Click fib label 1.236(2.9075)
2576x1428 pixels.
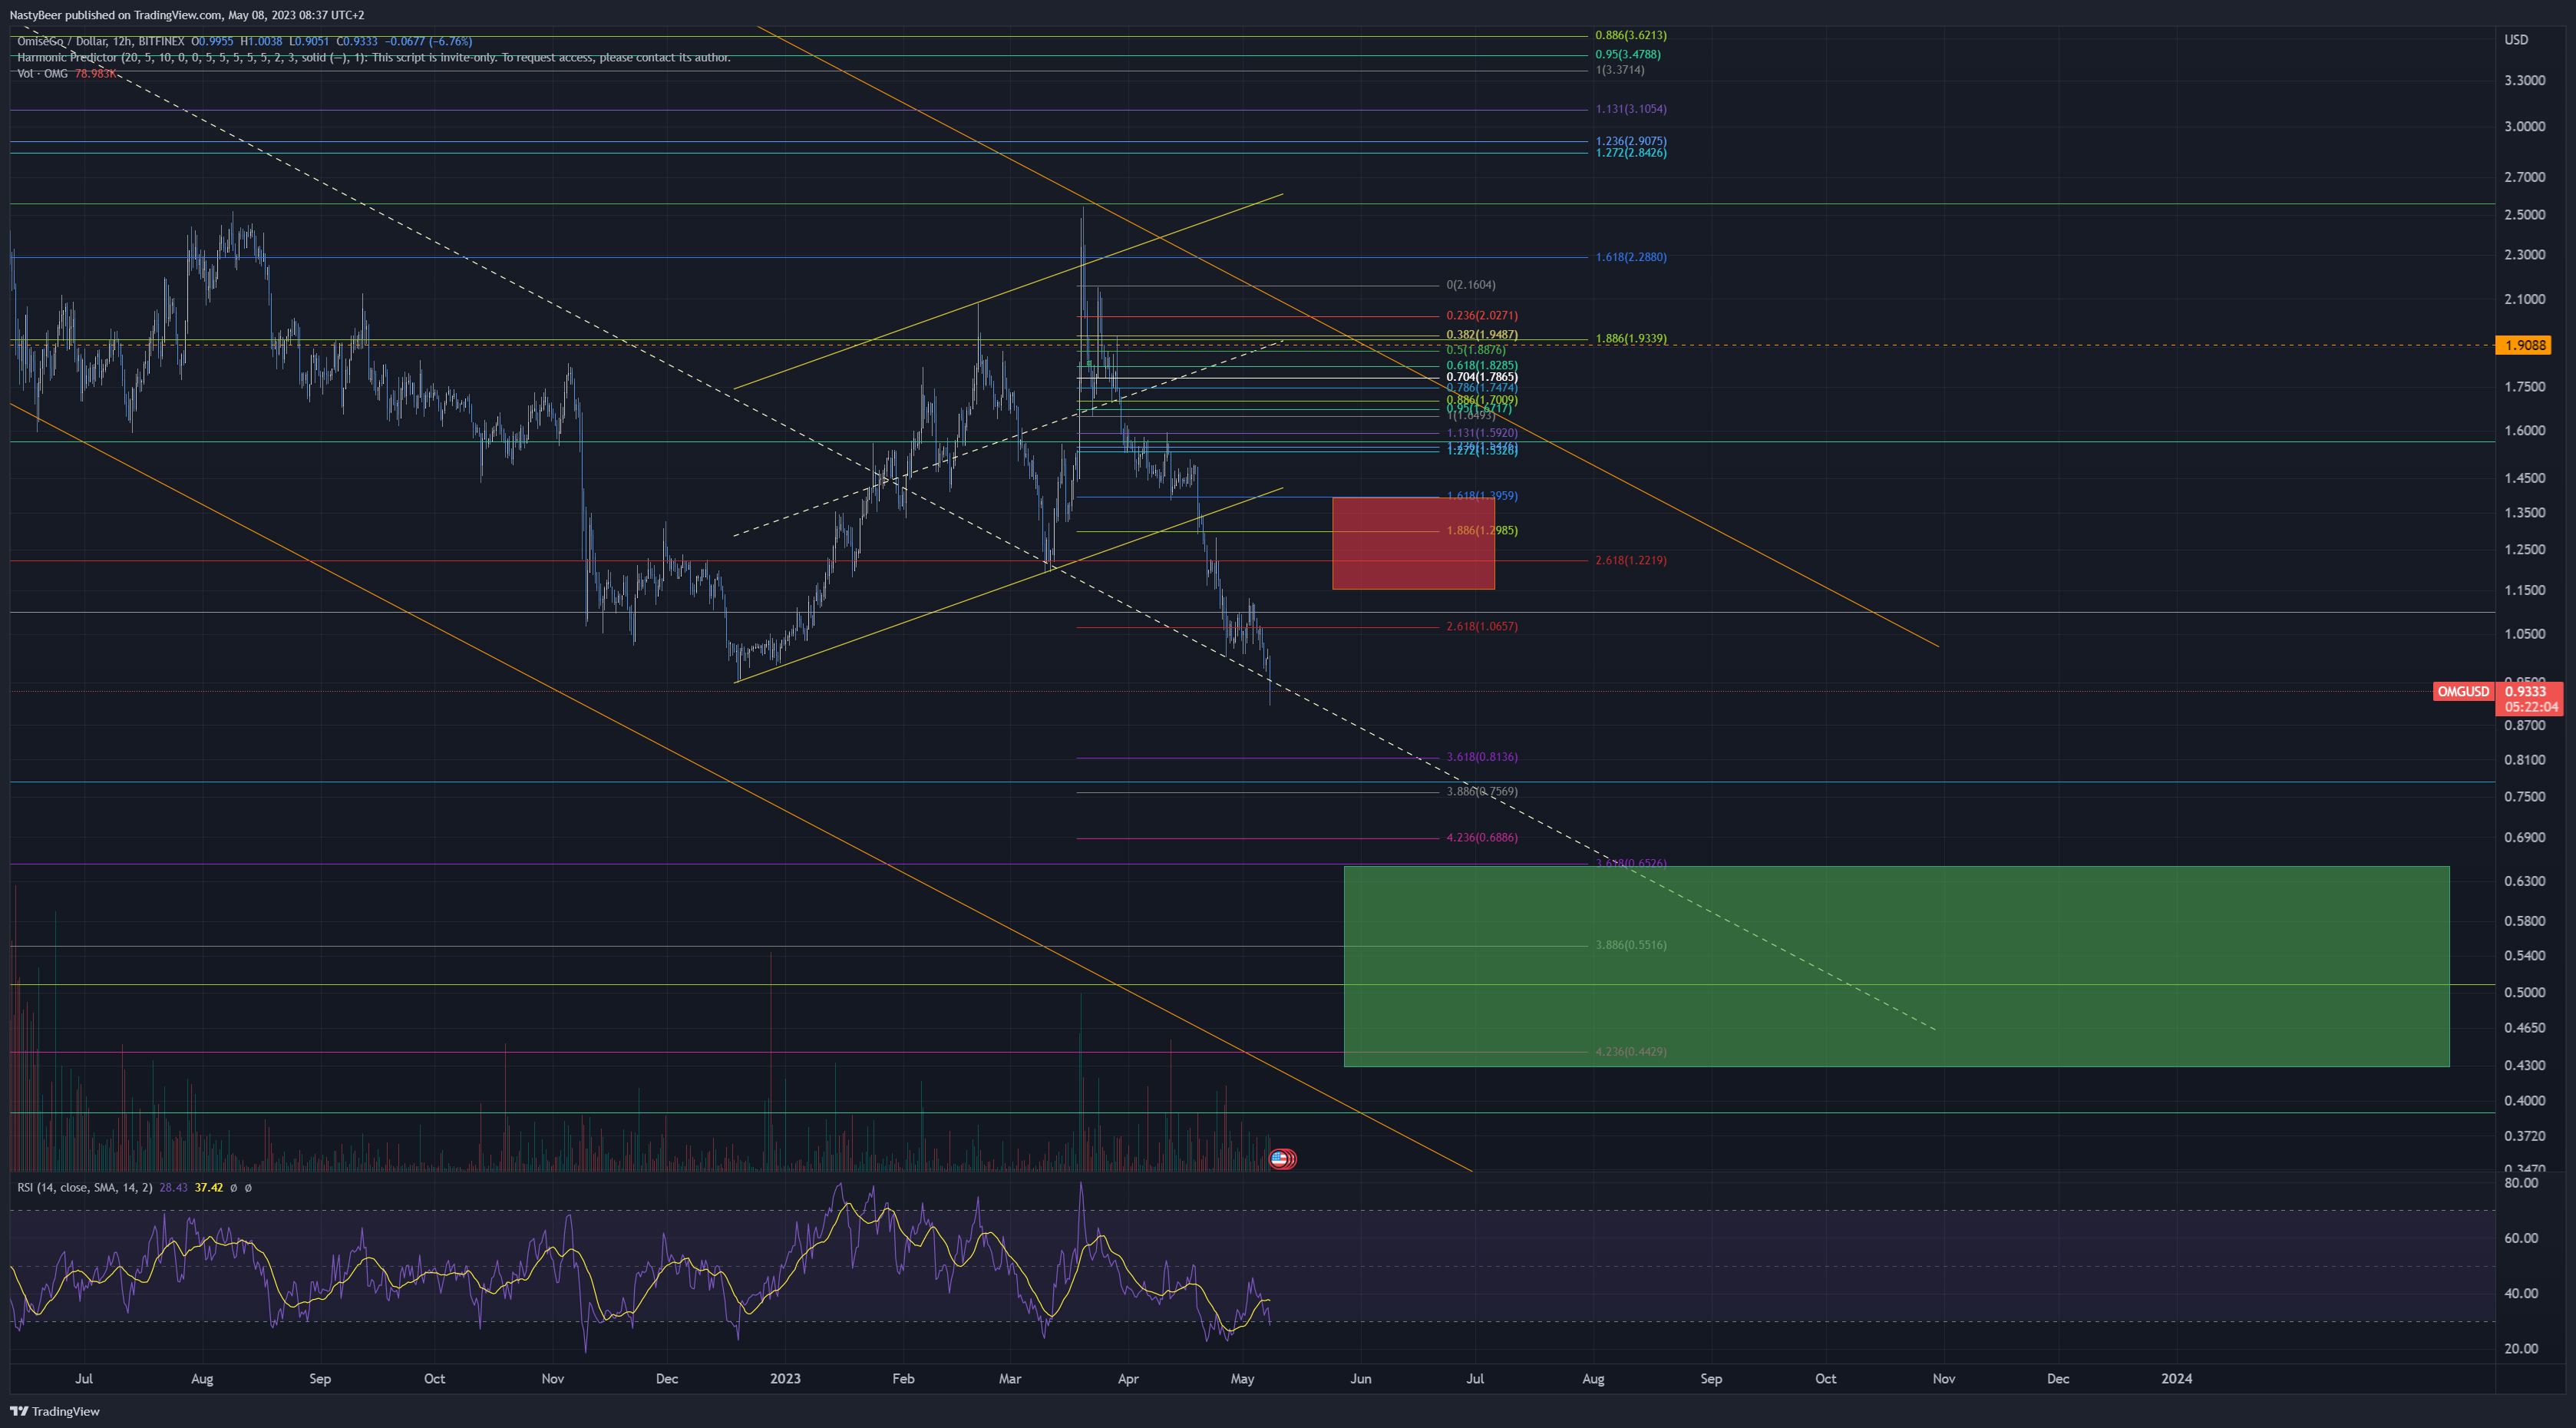pos(1631,141)
